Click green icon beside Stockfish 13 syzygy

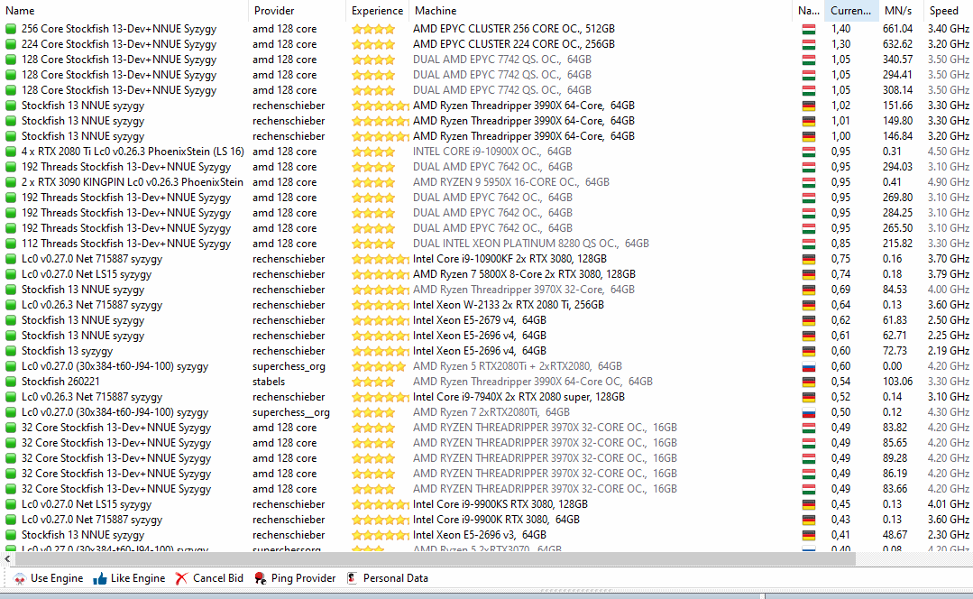tap(11, 351)
